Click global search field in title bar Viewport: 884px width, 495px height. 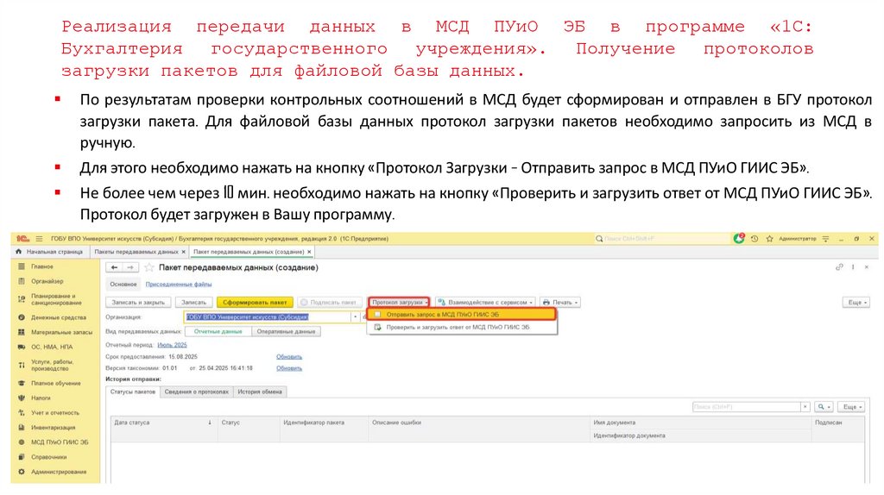point(660,239)
